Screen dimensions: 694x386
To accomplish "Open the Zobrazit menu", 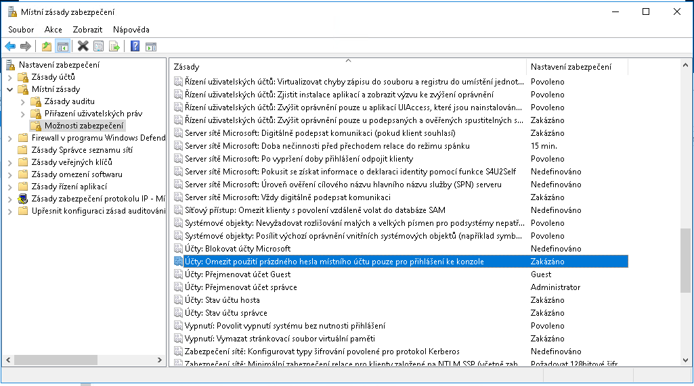I will coord(88,30).
